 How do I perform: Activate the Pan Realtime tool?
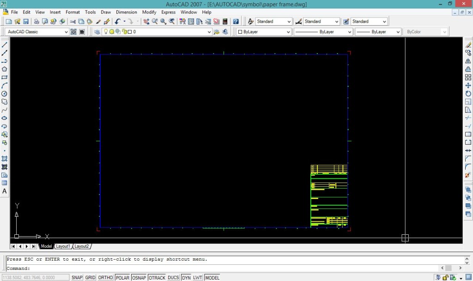pos(146,21)
